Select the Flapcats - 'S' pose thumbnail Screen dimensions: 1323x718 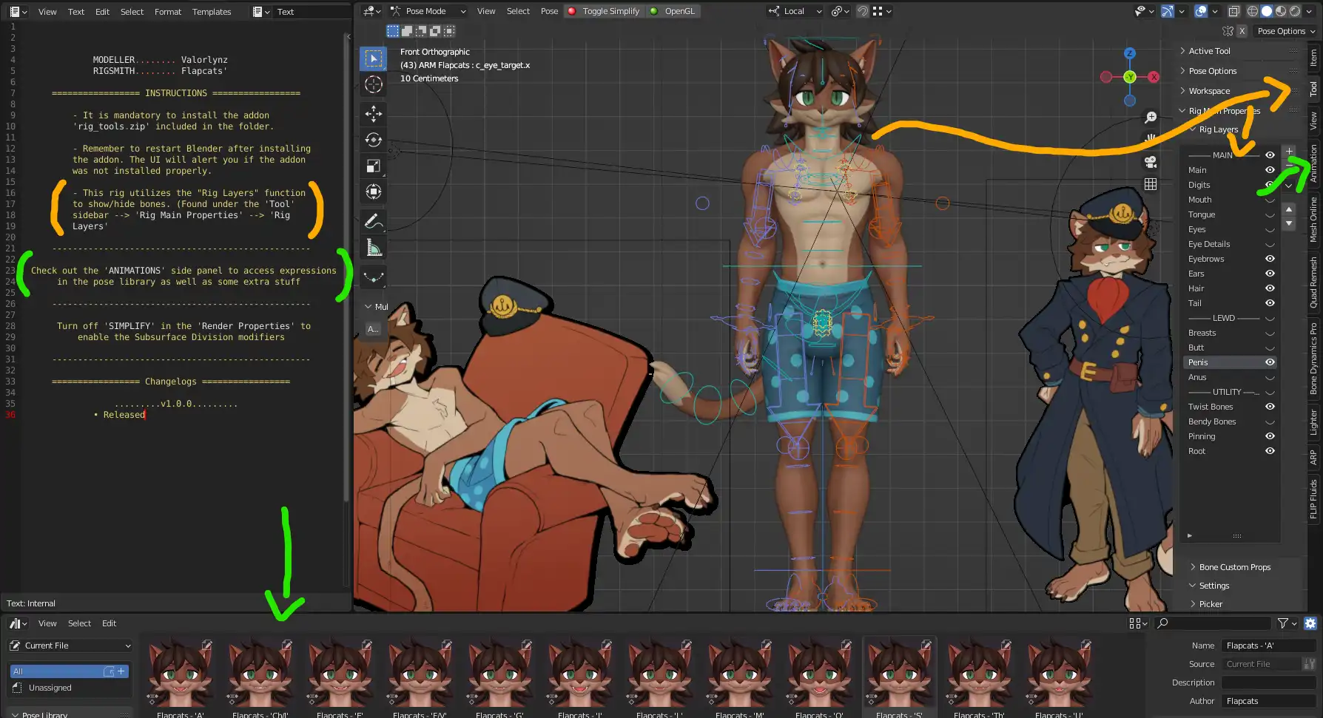899,676
